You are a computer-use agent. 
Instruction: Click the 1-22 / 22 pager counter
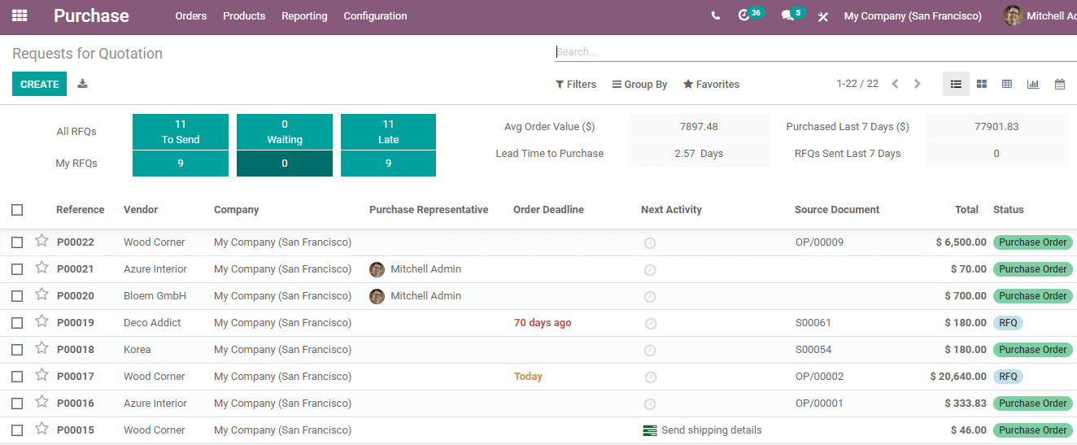pyautogui.click(x=857, y=84)
